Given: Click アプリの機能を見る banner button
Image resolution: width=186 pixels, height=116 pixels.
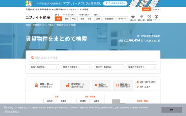Looking at the screenshot, I should point(115,3).
